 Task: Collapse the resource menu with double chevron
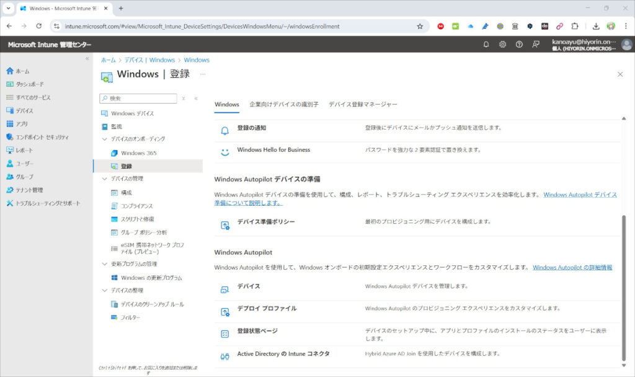[196, 99]
